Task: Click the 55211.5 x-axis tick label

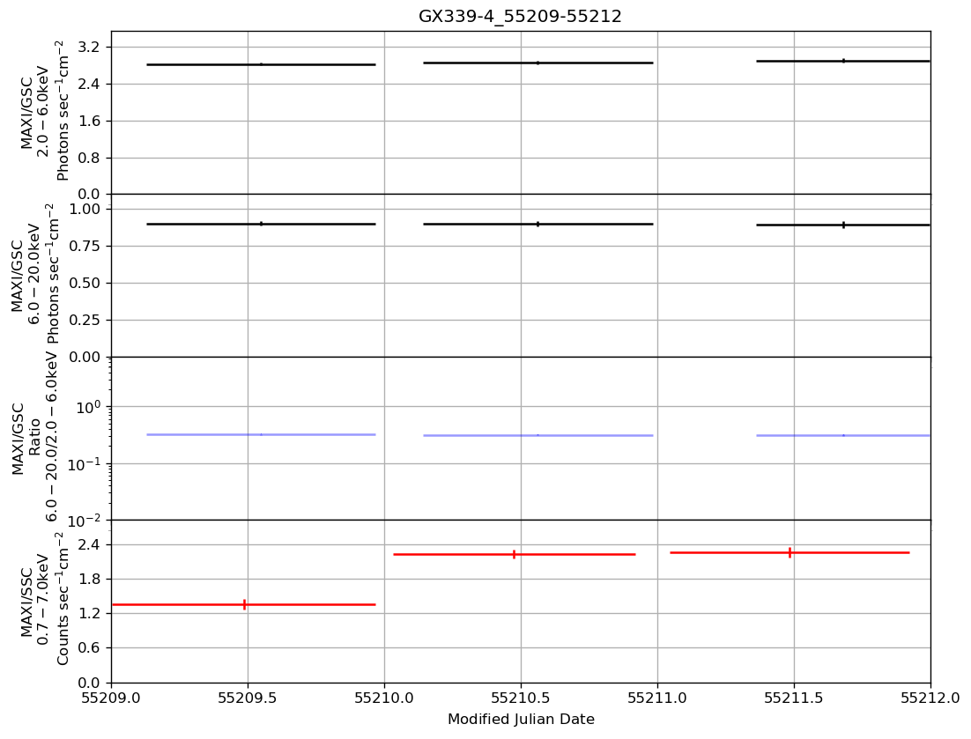Action: [x=794, y=698]
